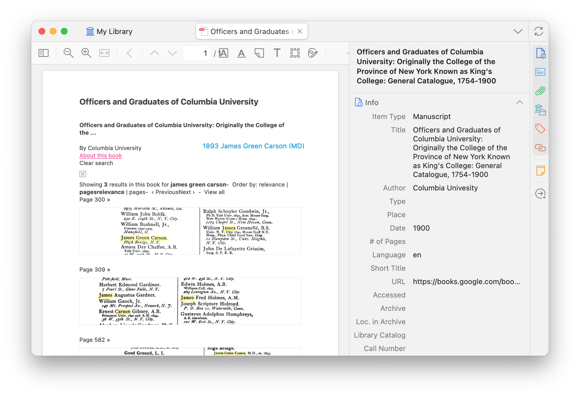580x397 pixels.
Task: Open the tab list dropdown chevron
Action: (x=518, y=32)
